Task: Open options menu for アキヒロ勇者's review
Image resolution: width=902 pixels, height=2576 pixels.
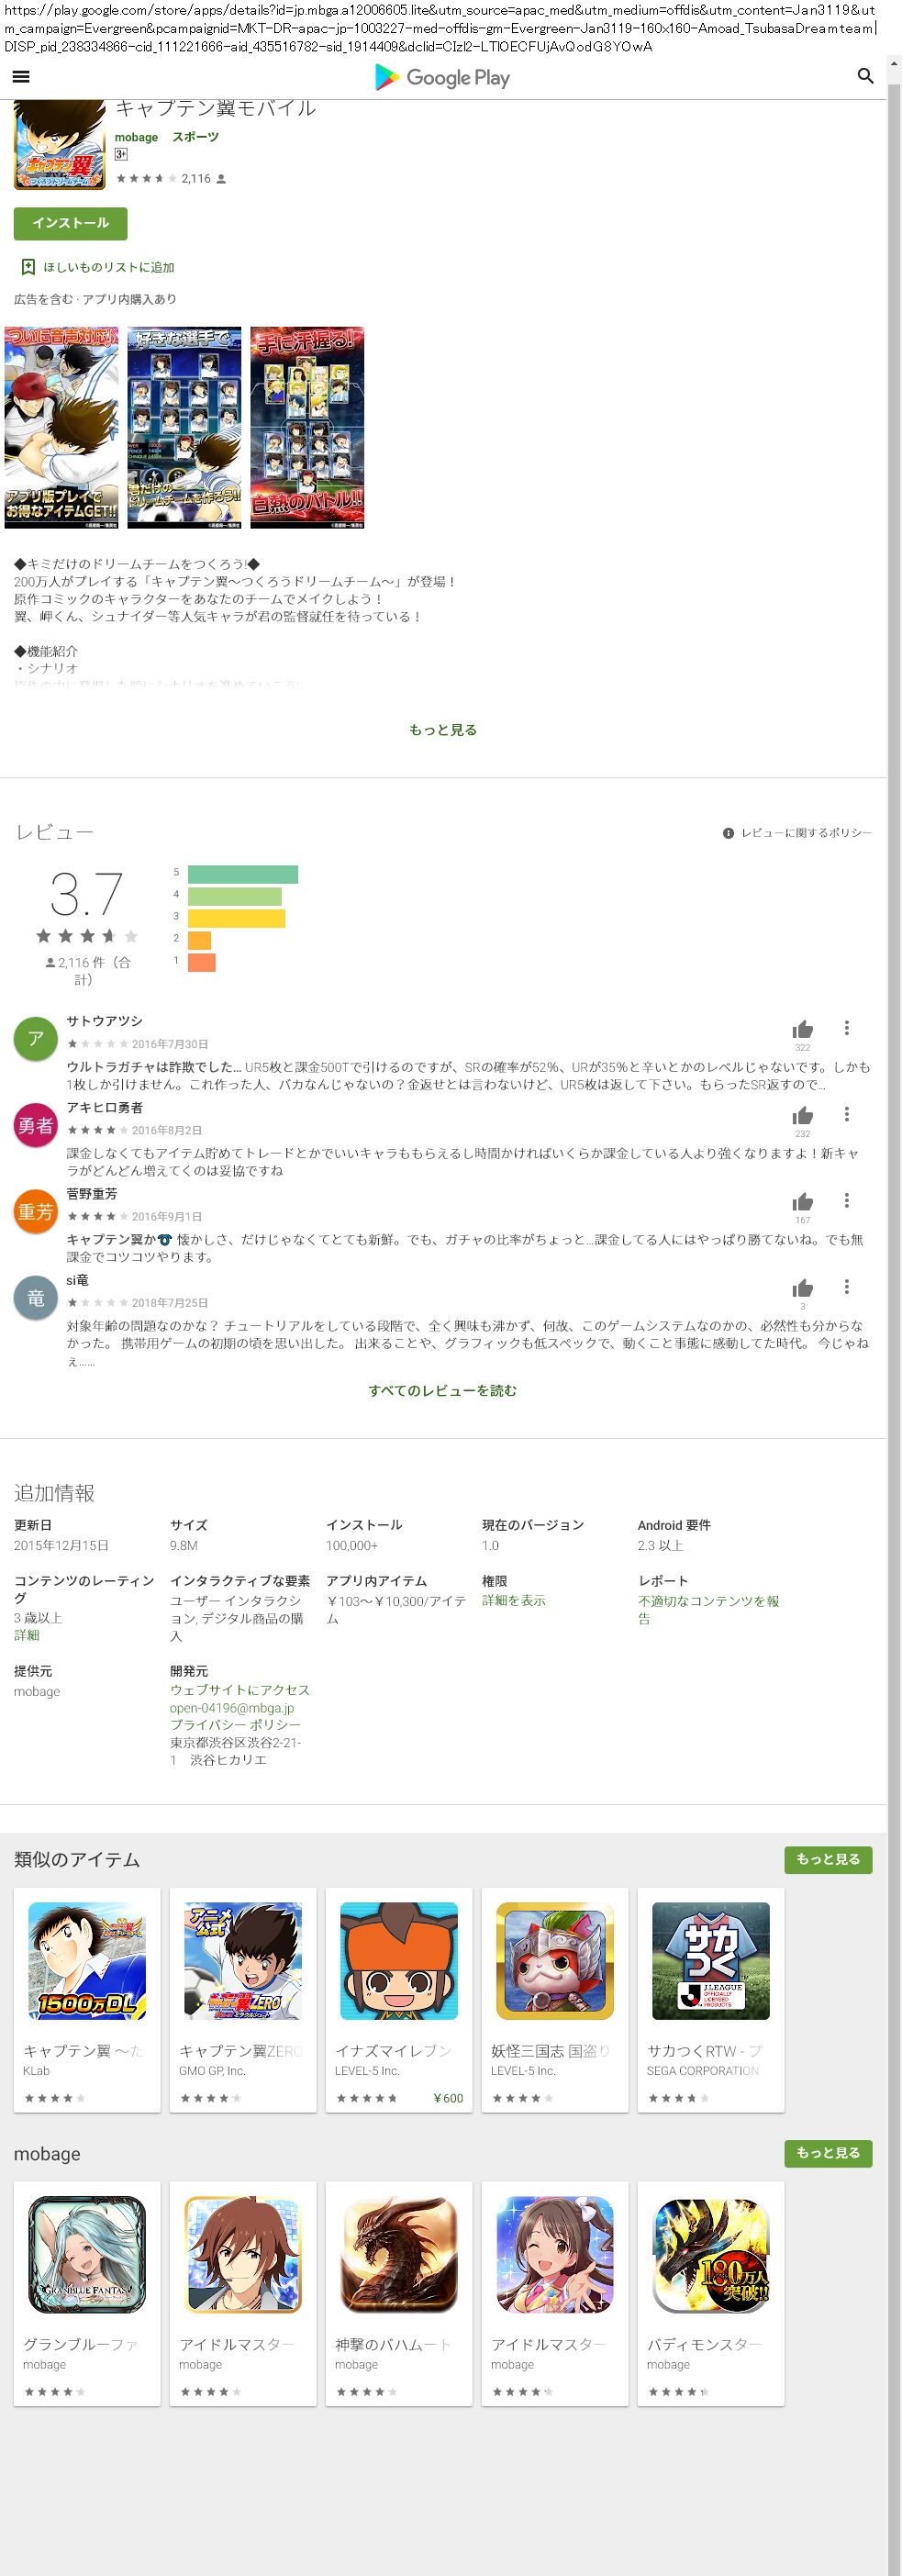Action: click(x=846, y=1114)
